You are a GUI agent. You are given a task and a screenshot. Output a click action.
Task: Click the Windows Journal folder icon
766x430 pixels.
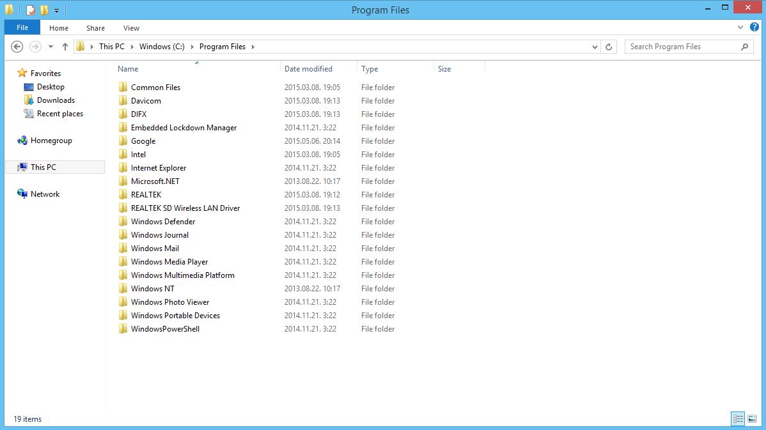coord(123,234)
